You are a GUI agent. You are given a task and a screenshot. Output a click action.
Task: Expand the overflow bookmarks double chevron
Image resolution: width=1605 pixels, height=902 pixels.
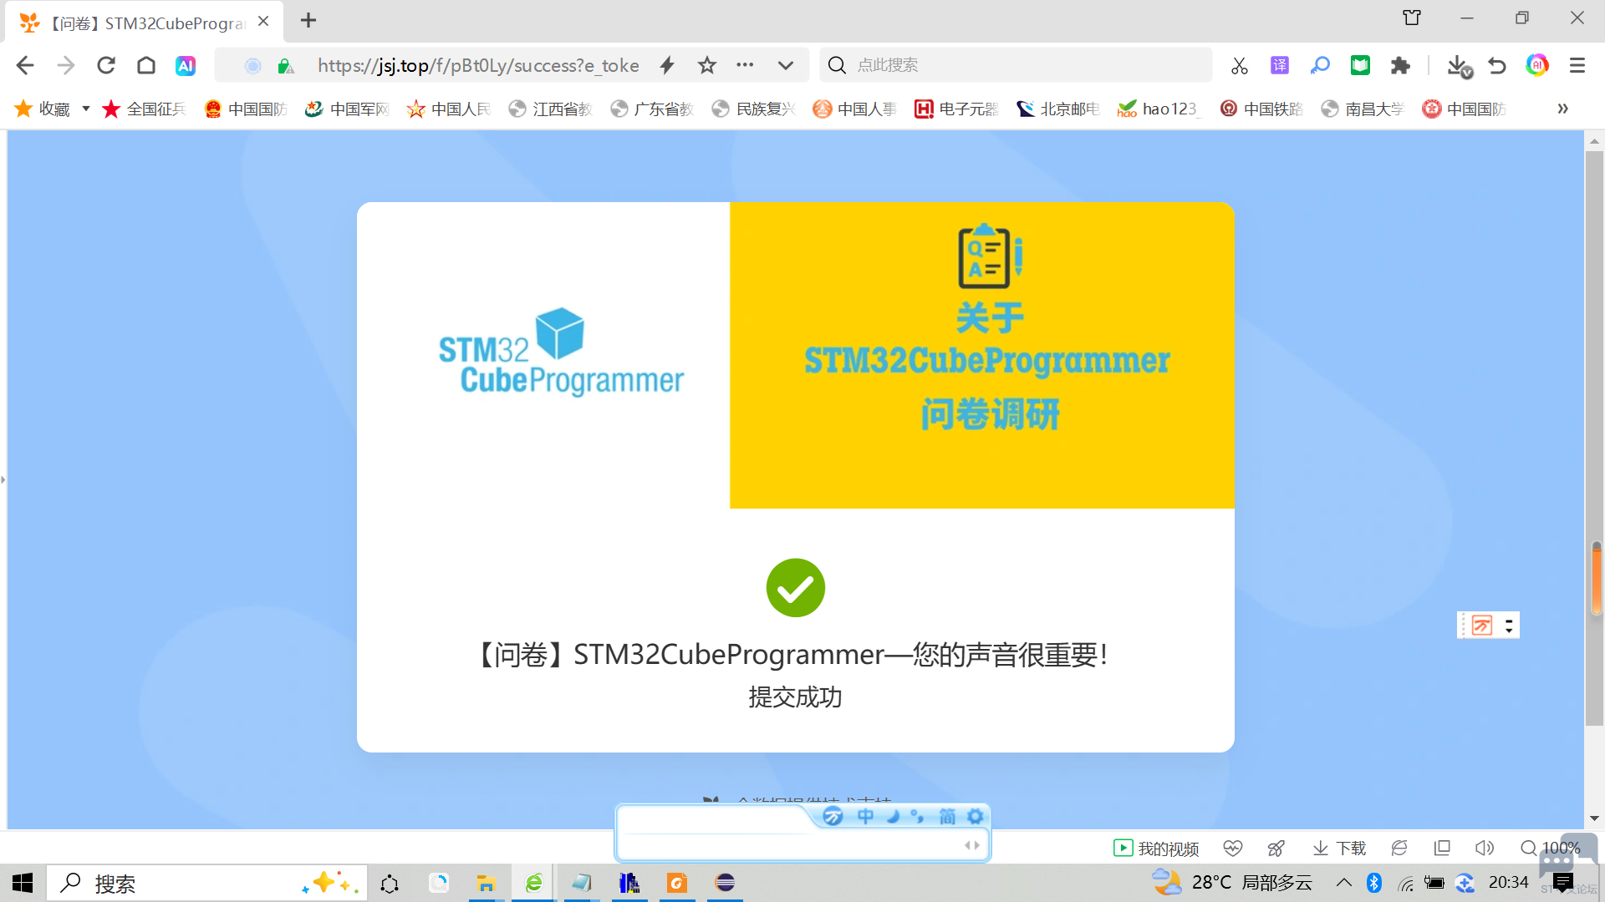pos(1562,109)
